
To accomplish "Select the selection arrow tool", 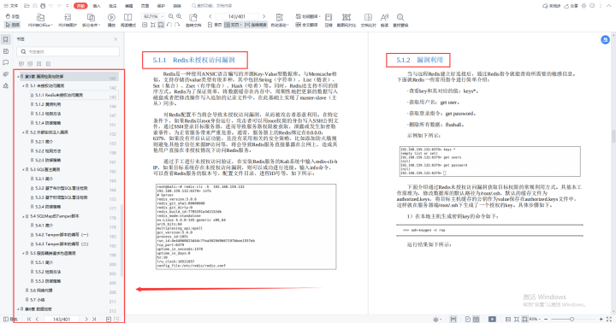I will pyautogui.click(x=13, y=25).
